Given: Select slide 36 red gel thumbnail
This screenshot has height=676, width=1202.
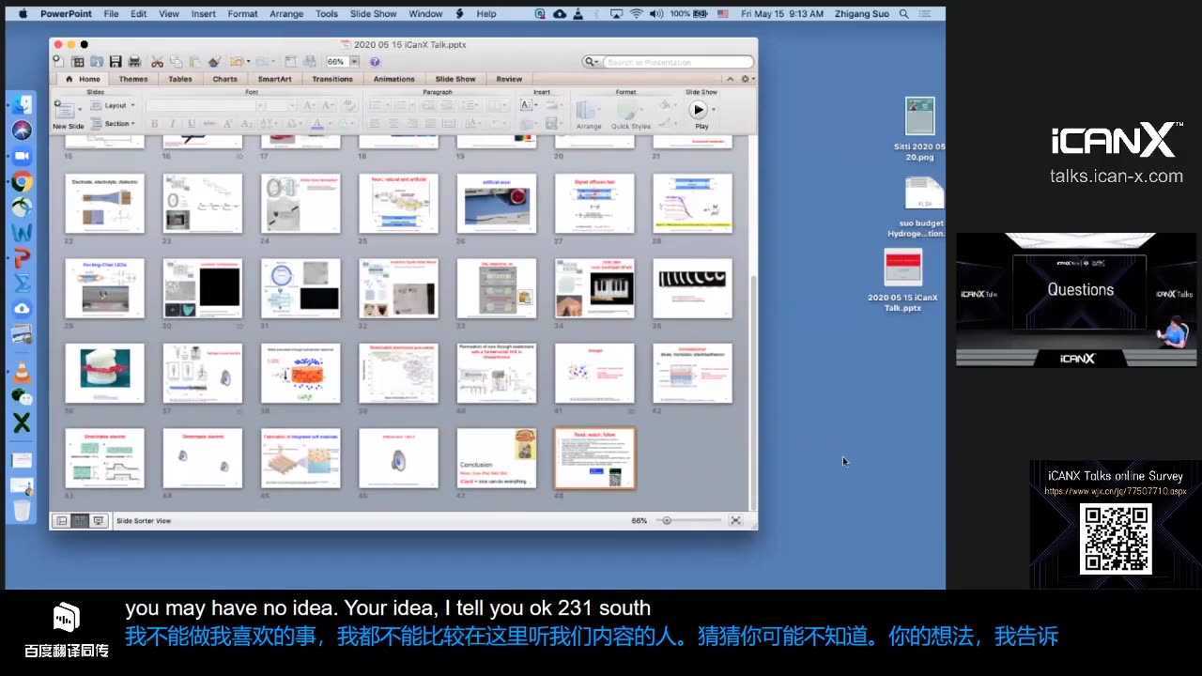Looking at the screenshot, I should click(x=104, y=374).
